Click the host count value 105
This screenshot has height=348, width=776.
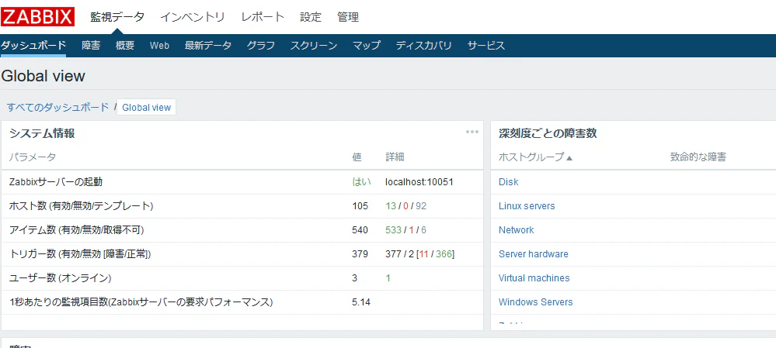(360, 206)
